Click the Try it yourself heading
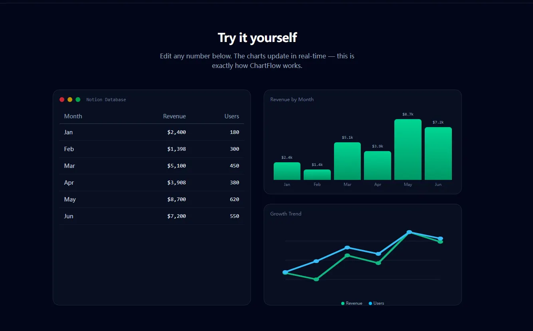 coord(257,38)
